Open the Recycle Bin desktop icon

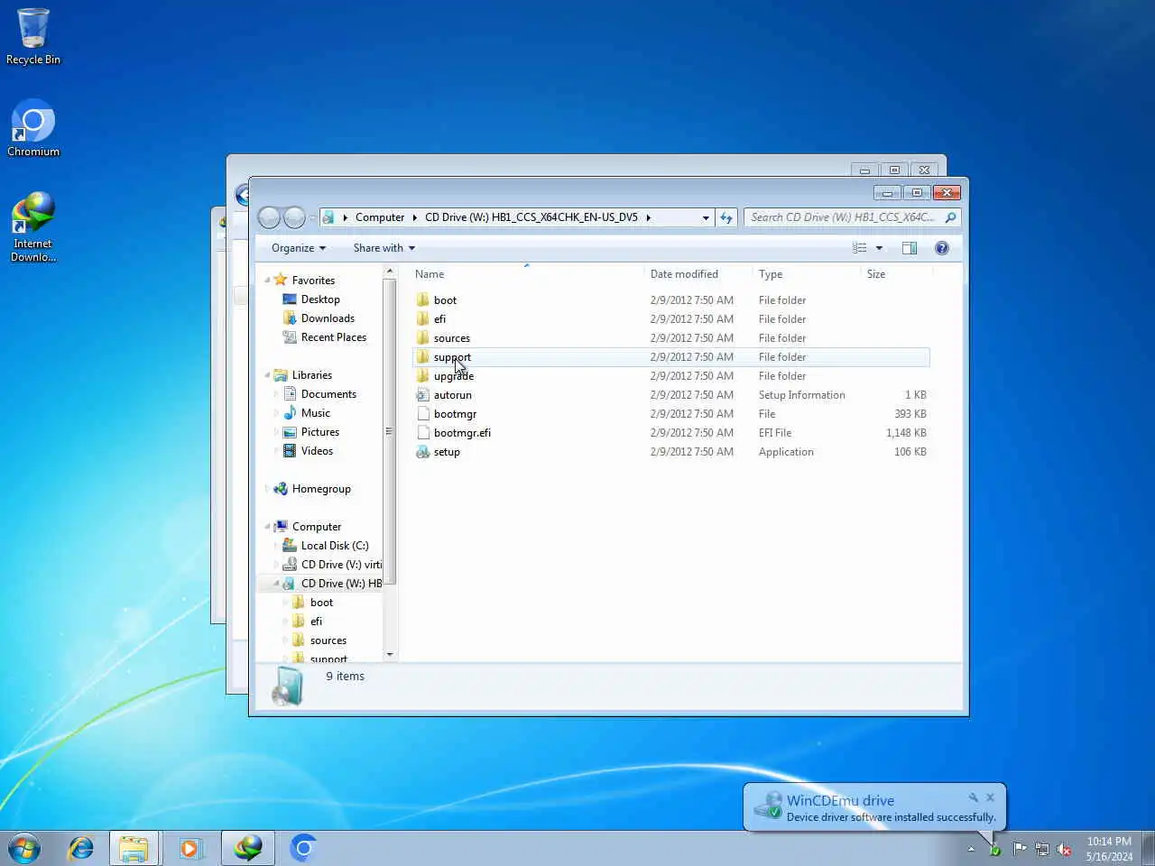pyautogui.click(x=33, y=37)
